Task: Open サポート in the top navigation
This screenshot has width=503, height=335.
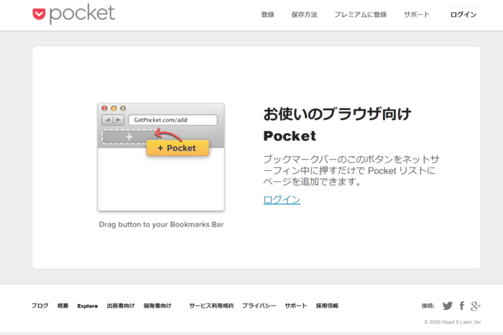Action: [416, 14]
